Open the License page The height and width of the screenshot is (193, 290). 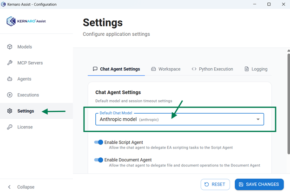click(x=36, y=127)
